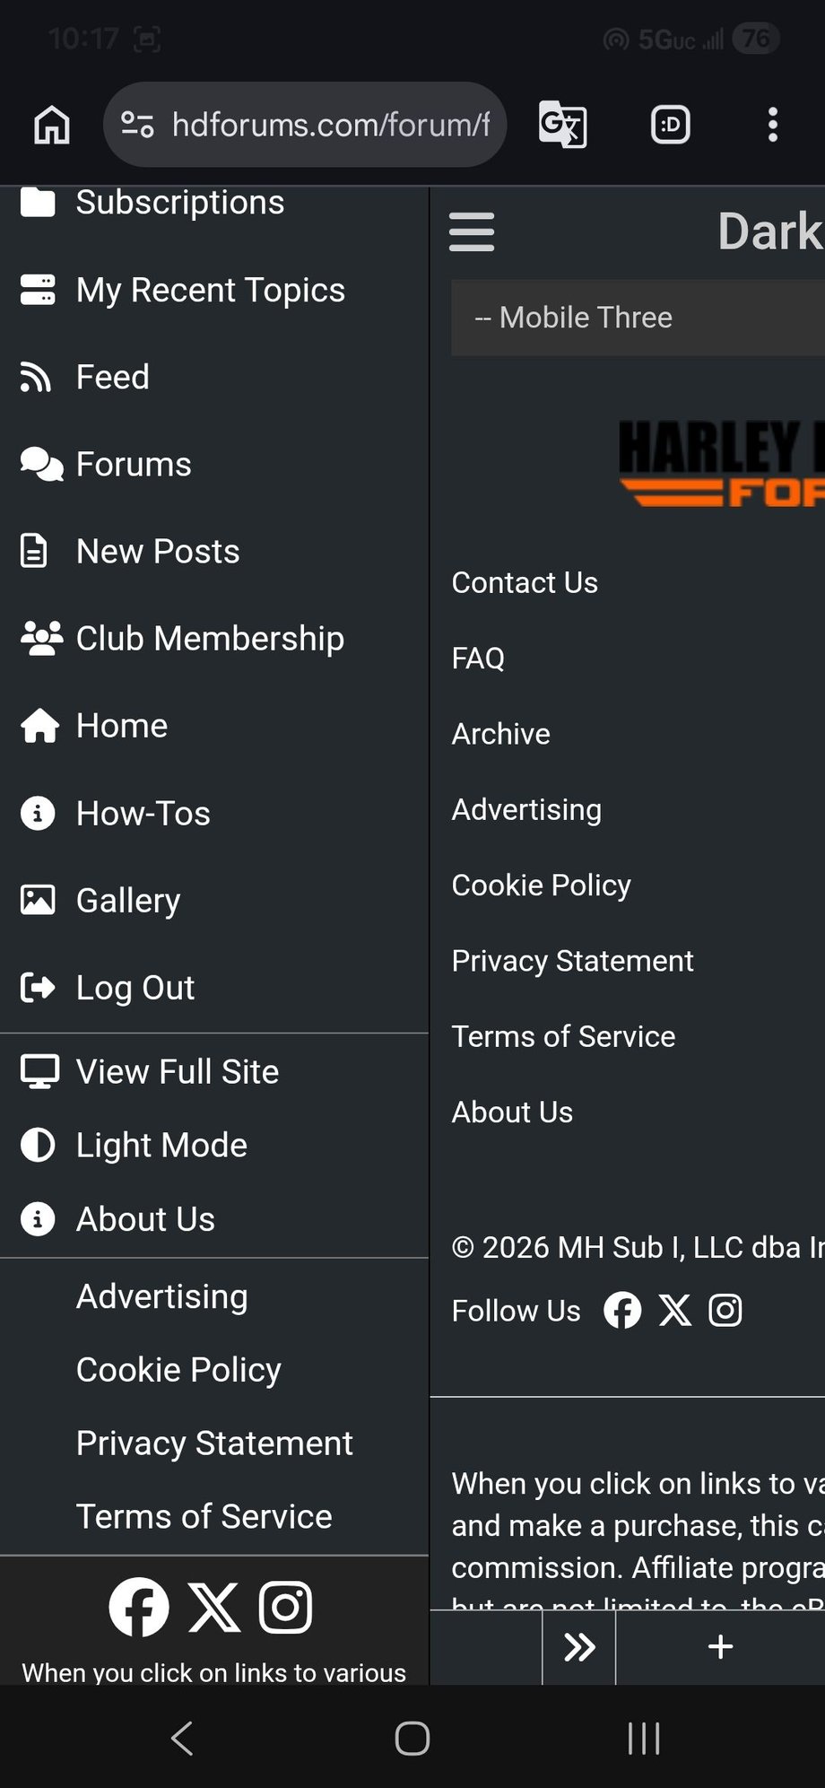The height and width of the screenshot is (1788, 825).
Task: Switch to Light Mode
Action: (x=161, y=1146)
